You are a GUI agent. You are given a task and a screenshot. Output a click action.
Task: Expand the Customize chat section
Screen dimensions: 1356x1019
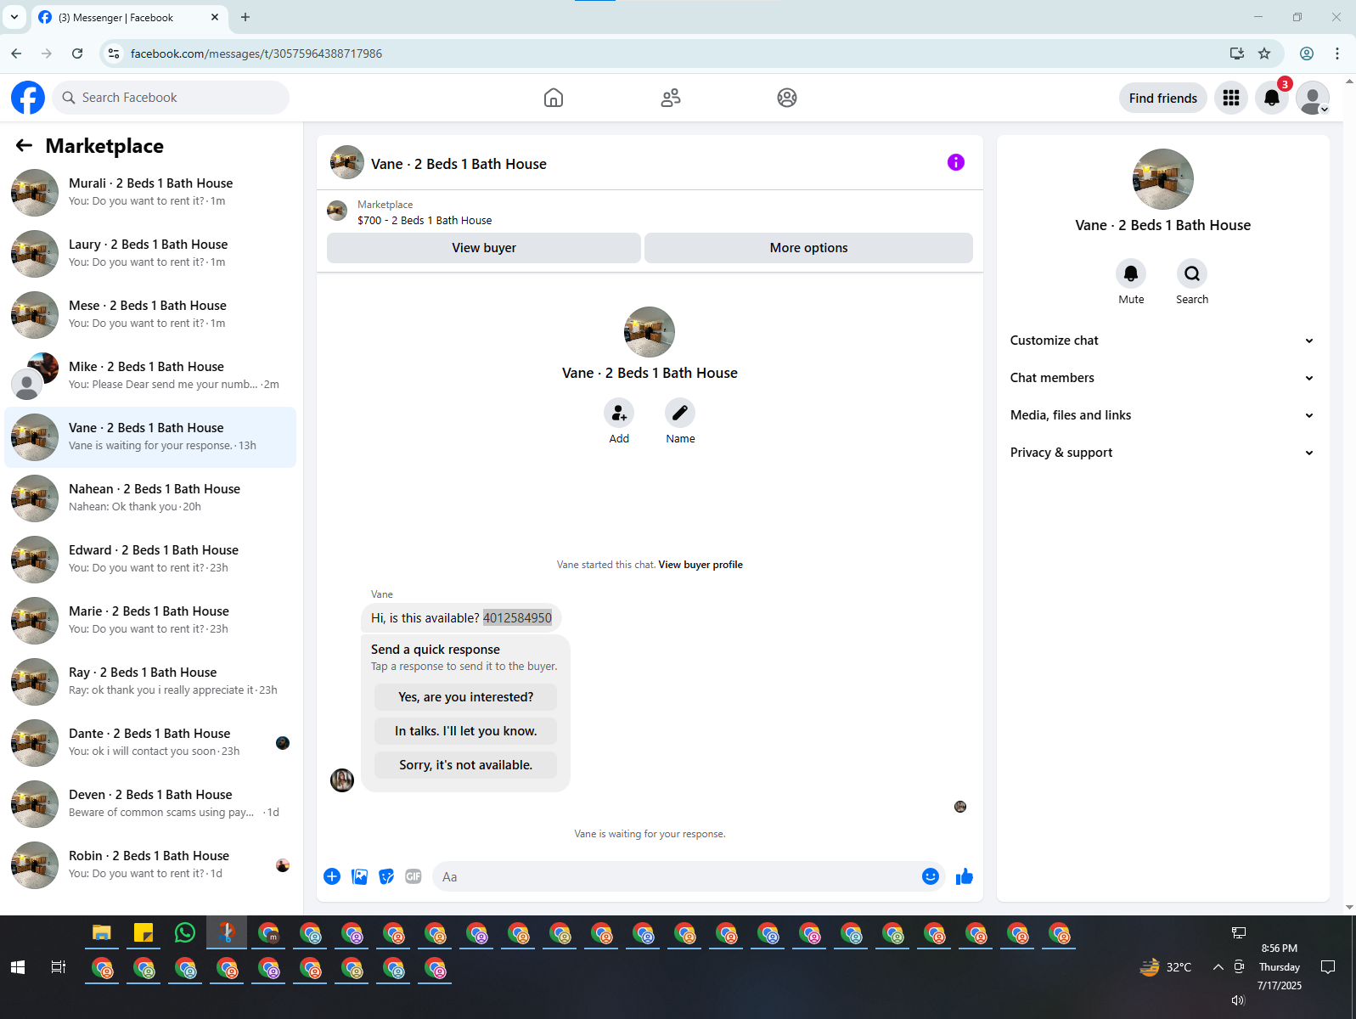(1162, 341)
